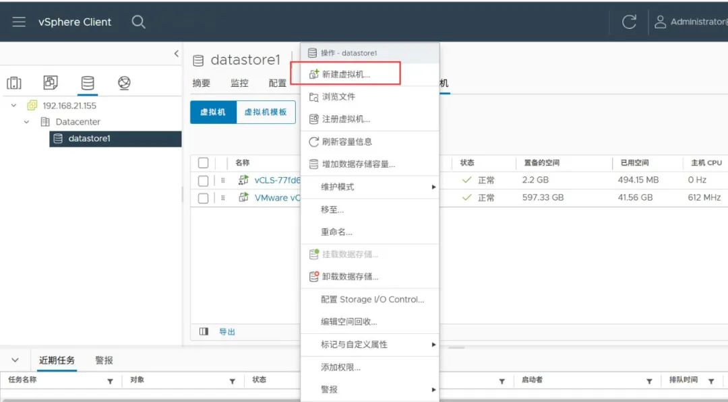The height and width of the screenshot is (402, 728).
Task: Open the 监控 tab
Action: point(239,83)
